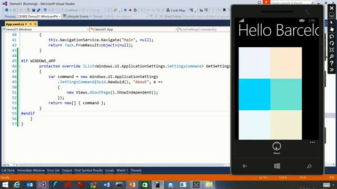
Task: Open PowerPoint from the taskbar
Action: pos(132,185)
